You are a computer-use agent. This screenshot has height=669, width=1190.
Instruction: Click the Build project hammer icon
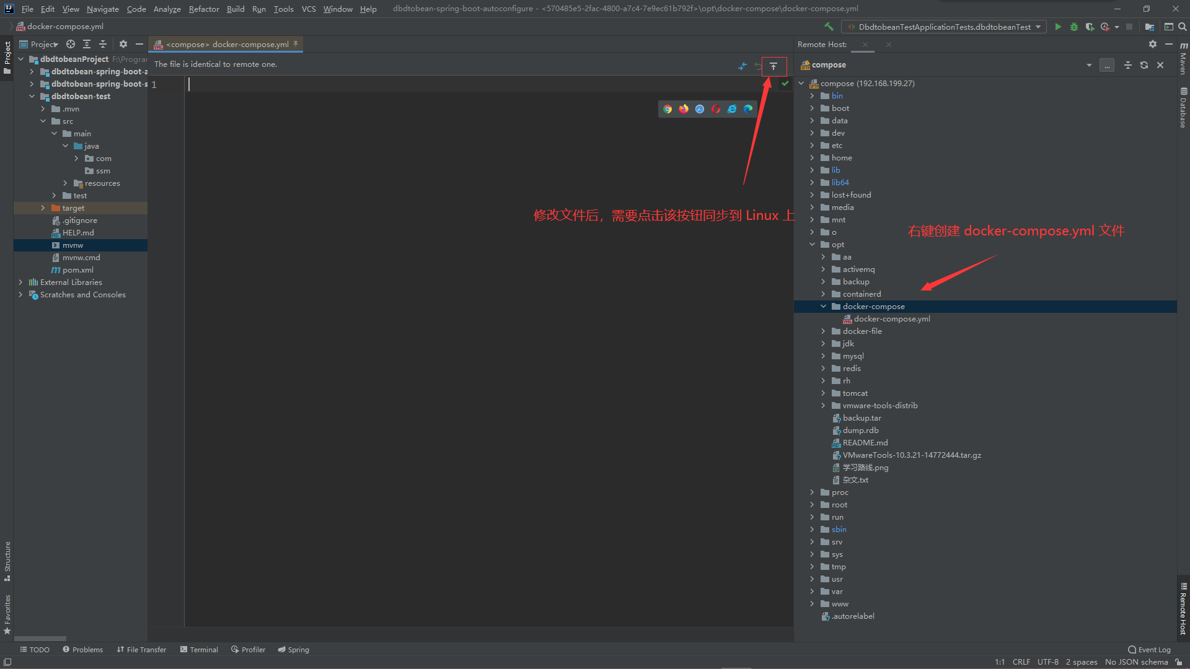pyautogui.click(x=829, y=27)
